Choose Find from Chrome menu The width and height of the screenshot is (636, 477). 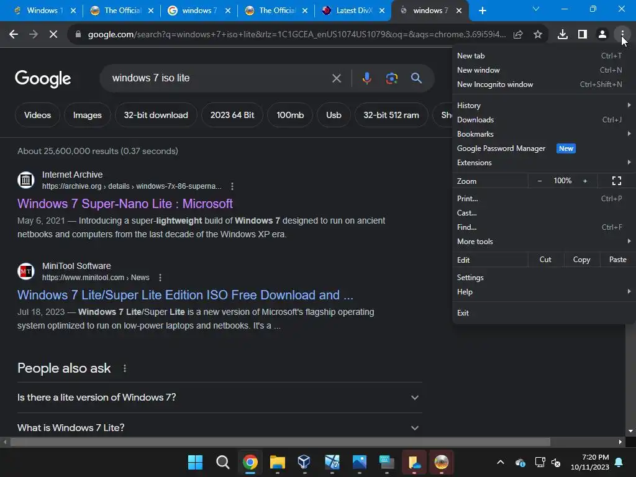tap(543, 227)
